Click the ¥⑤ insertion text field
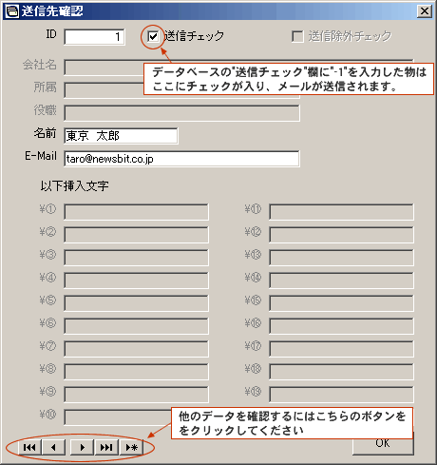This screenshot has height=465, width=437. pyautogui.click(x=136, y=303)
